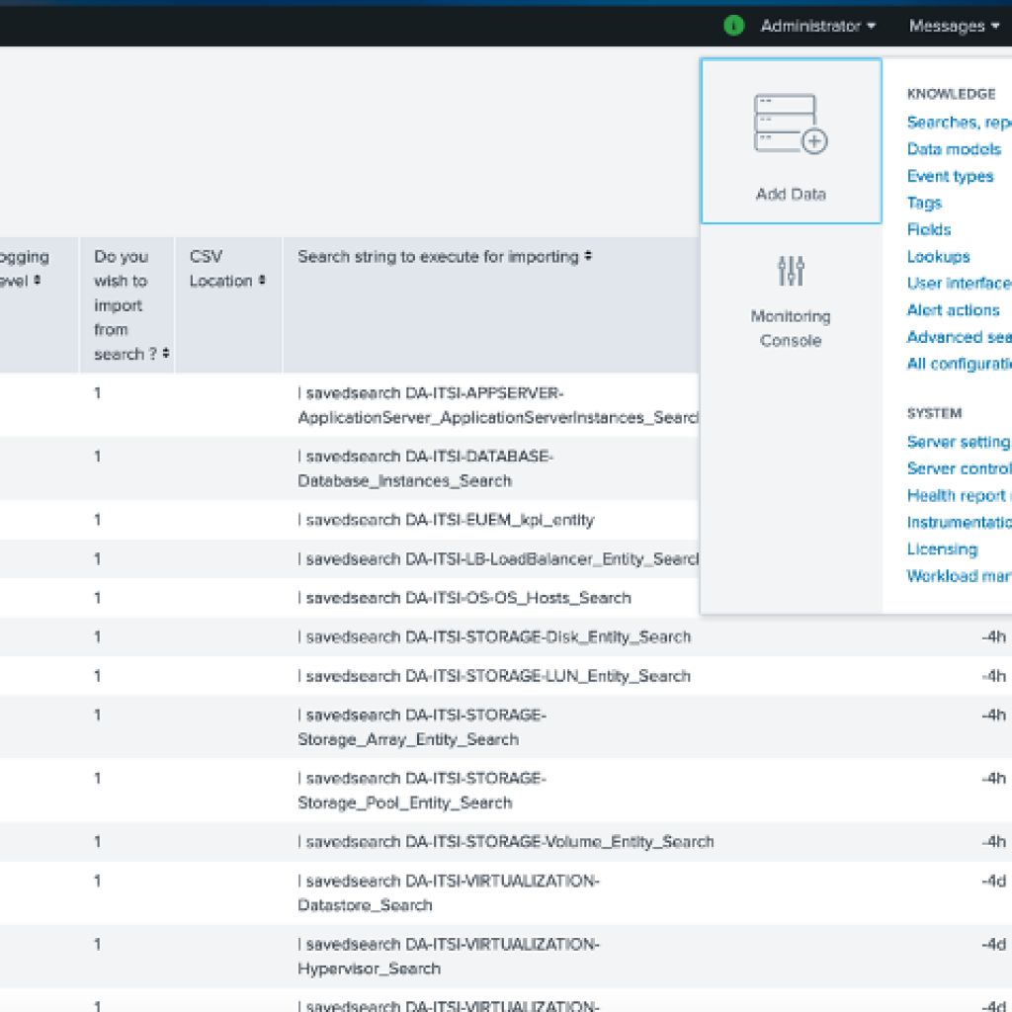Select the VIRTUALIZATION Hypervisor_Search row text

coord(449,957)
